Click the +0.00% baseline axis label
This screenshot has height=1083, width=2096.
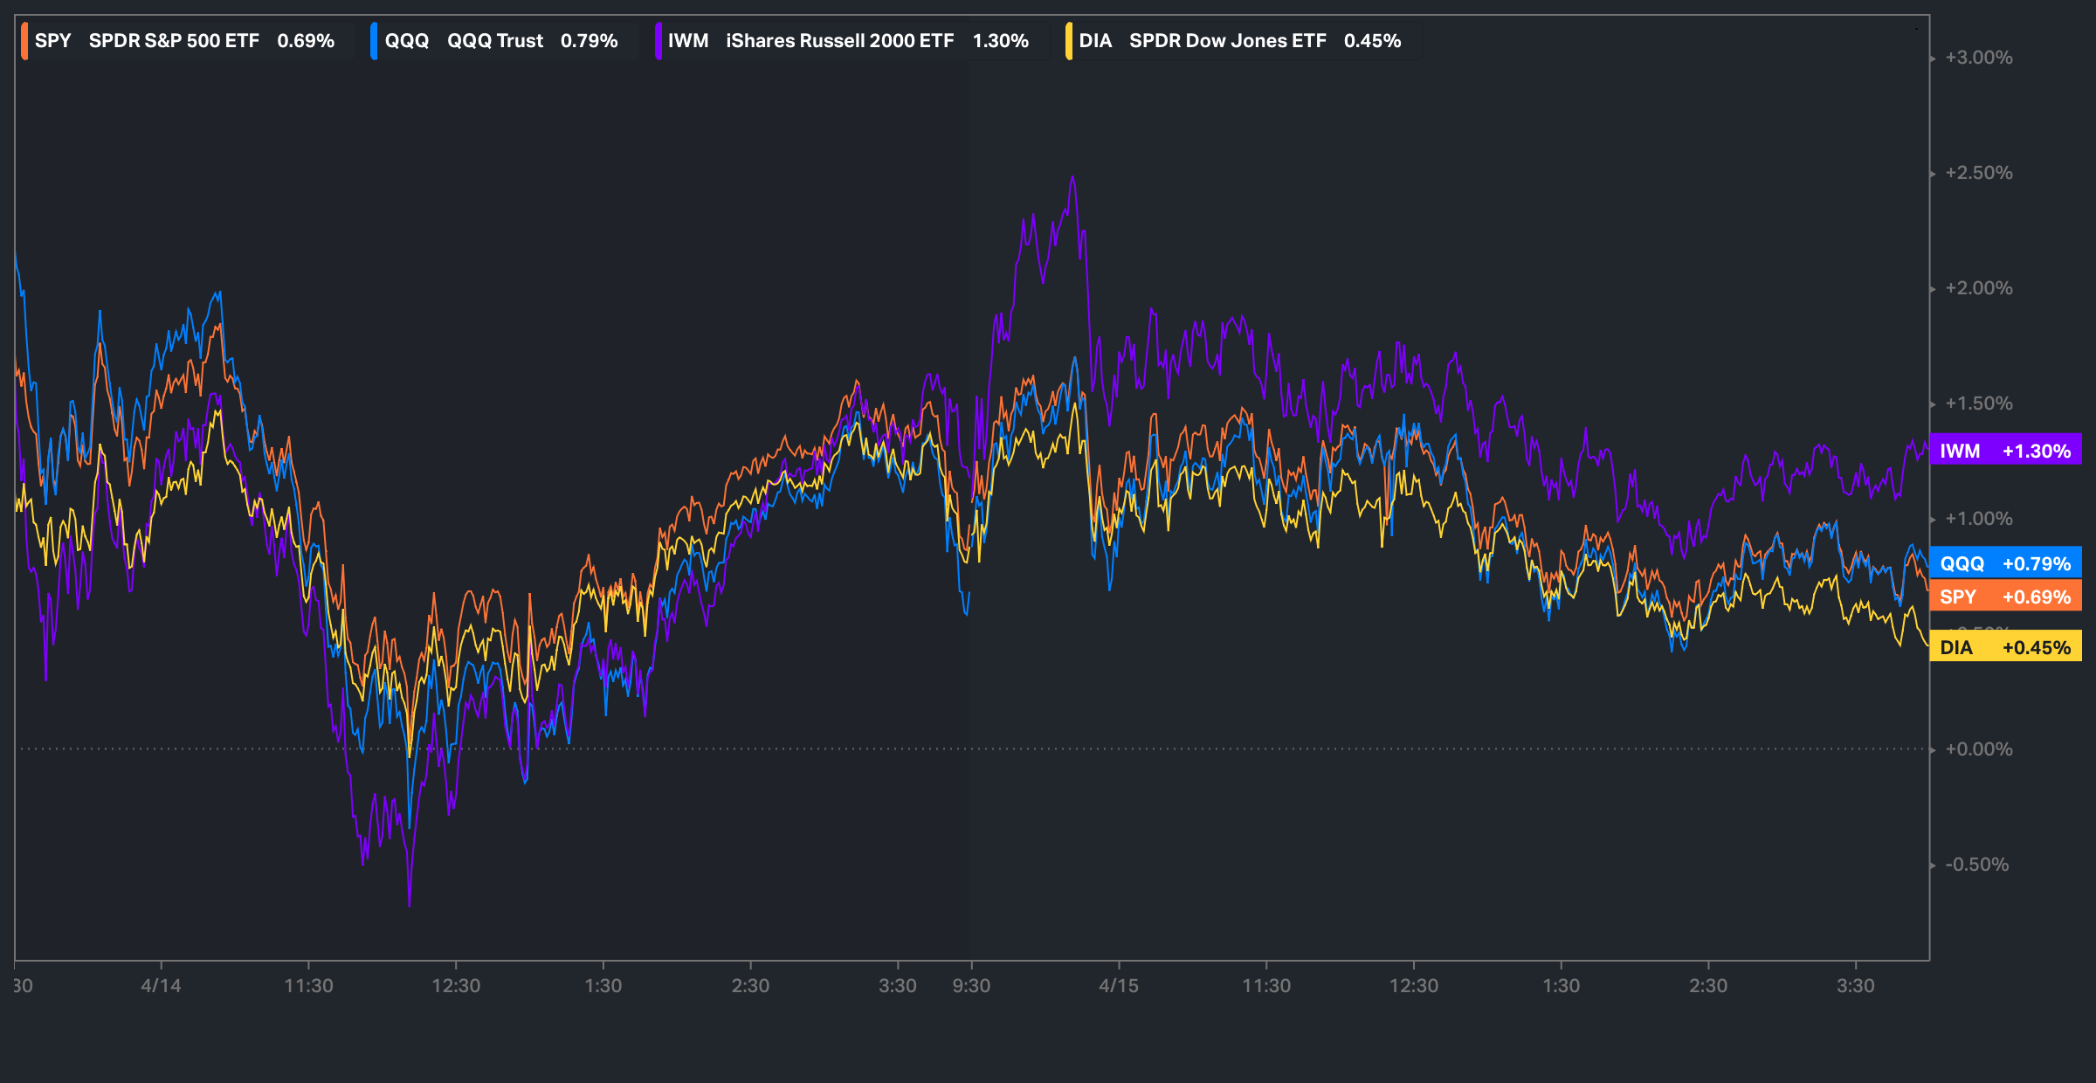pos(1978,749)
